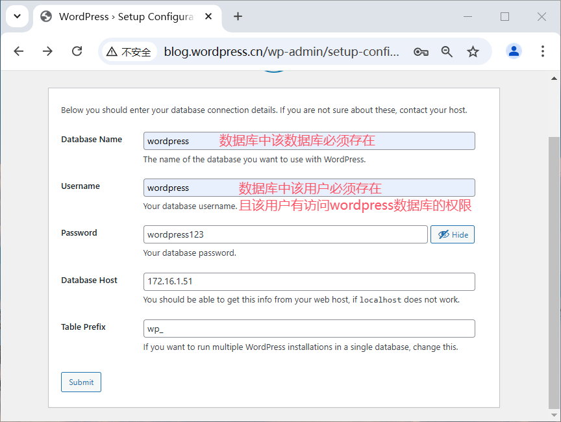Close the browser window
This screenshot has width=561, height=422.
[x=542, y=16]
